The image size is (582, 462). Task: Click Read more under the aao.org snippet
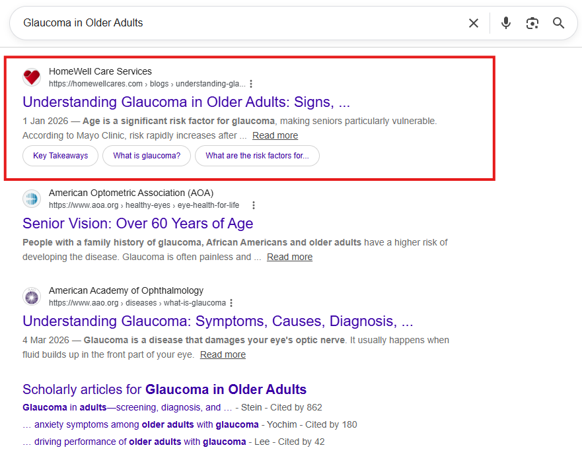[223, 354]
